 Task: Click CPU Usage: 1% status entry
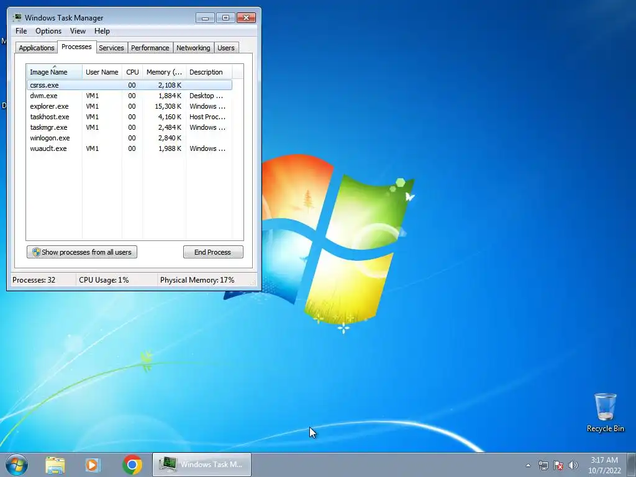point(104,280)
